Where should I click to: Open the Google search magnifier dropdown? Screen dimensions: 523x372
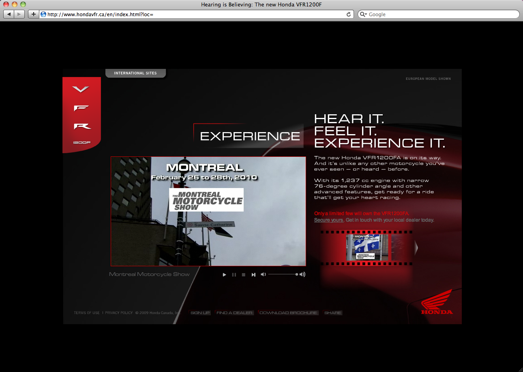363,14
